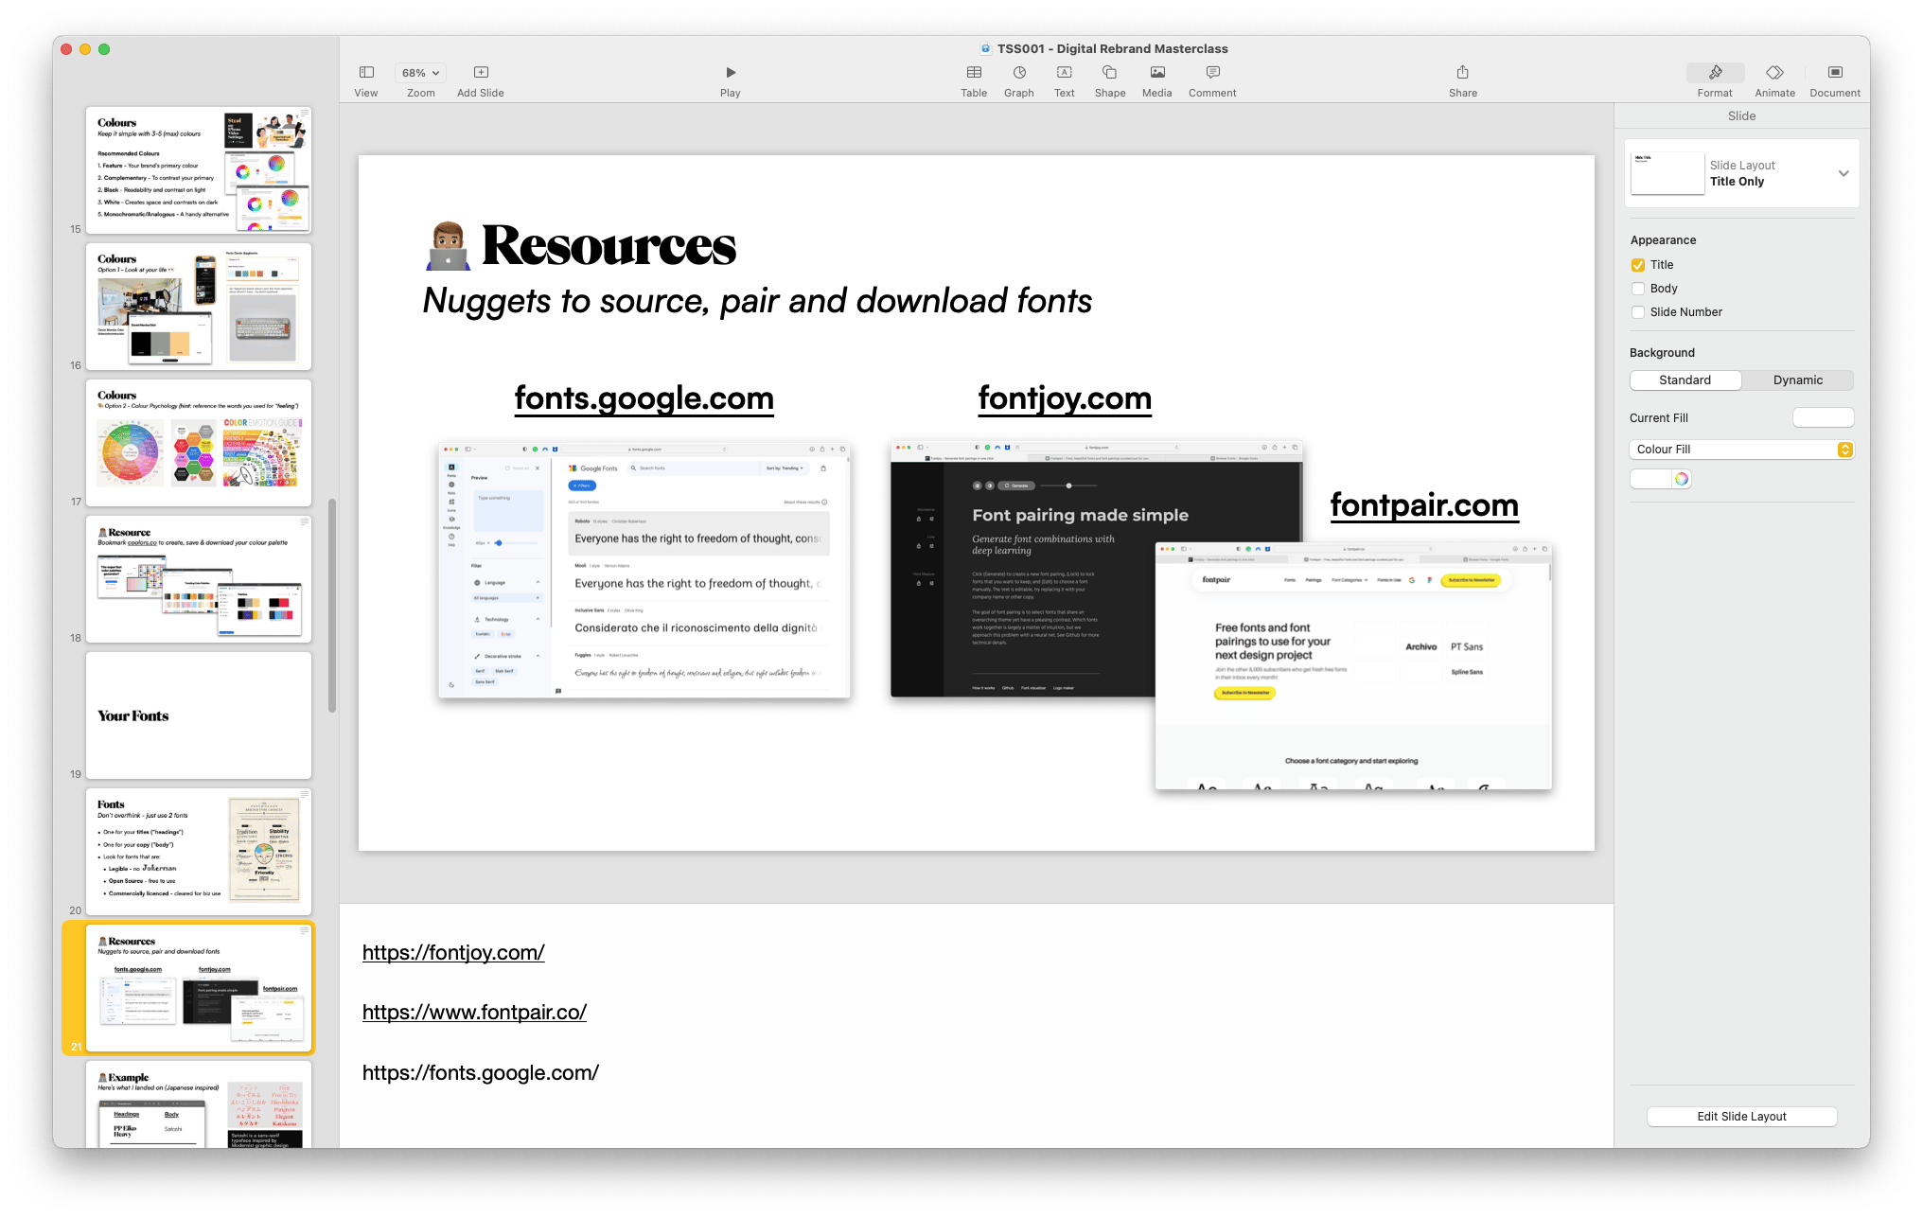Open the Animate inspector

click(x=1775, y=73)
